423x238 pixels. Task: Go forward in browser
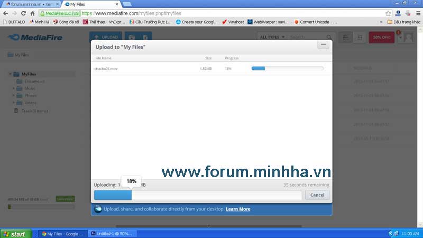pyautogui.click(x=14, y=13)
